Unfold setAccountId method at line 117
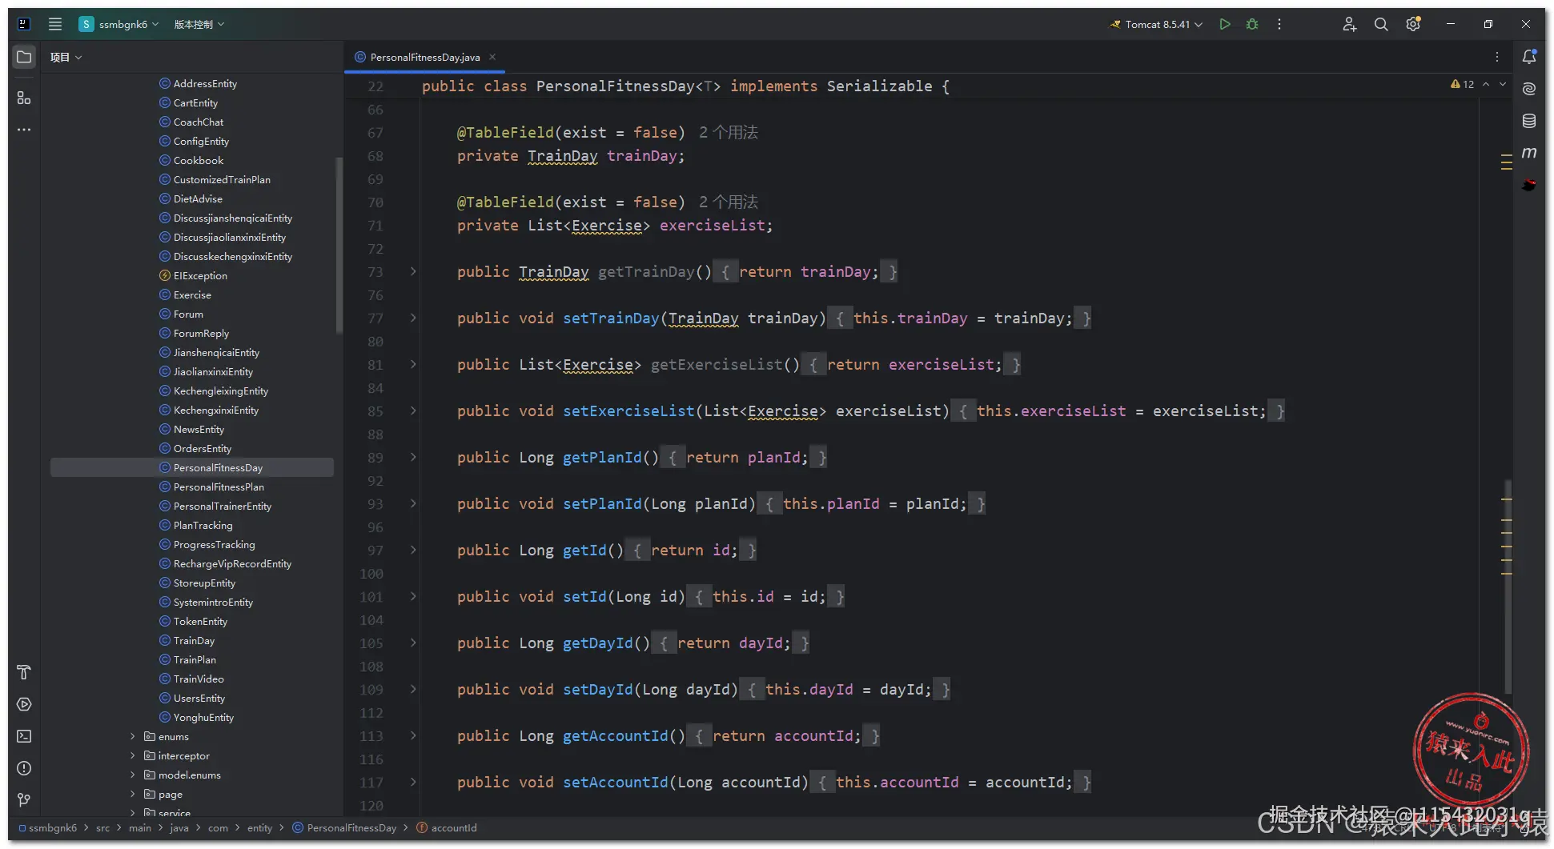Screen dimensions: 1554x849 point(413,782)
